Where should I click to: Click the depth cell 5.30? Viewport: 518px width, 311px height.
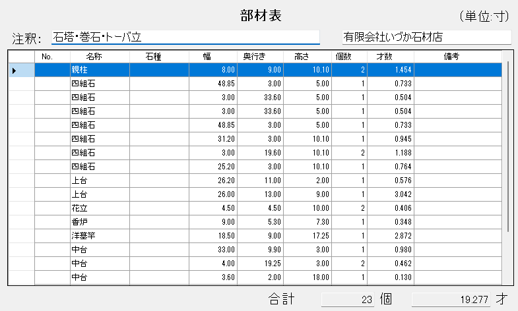tap(261, 222)
